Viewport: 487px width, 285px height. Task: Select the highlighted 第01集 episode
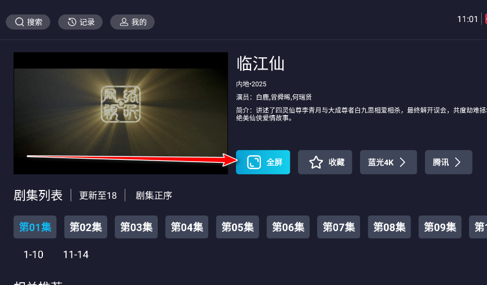[35, 227]
